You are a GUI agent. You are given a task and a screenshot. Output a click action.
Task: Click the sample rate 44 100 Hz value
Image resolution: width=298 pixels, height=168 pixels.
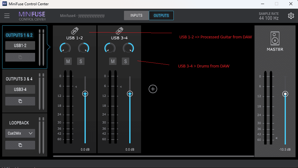tap(269, 18)
